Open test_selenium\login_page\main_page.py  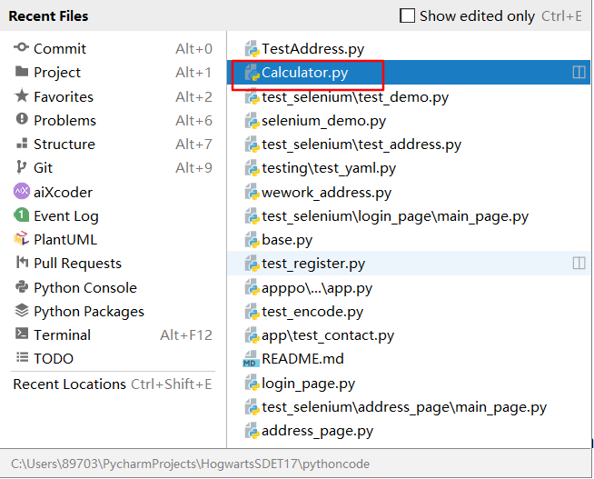pyautogui.click(x=409, y=216)
